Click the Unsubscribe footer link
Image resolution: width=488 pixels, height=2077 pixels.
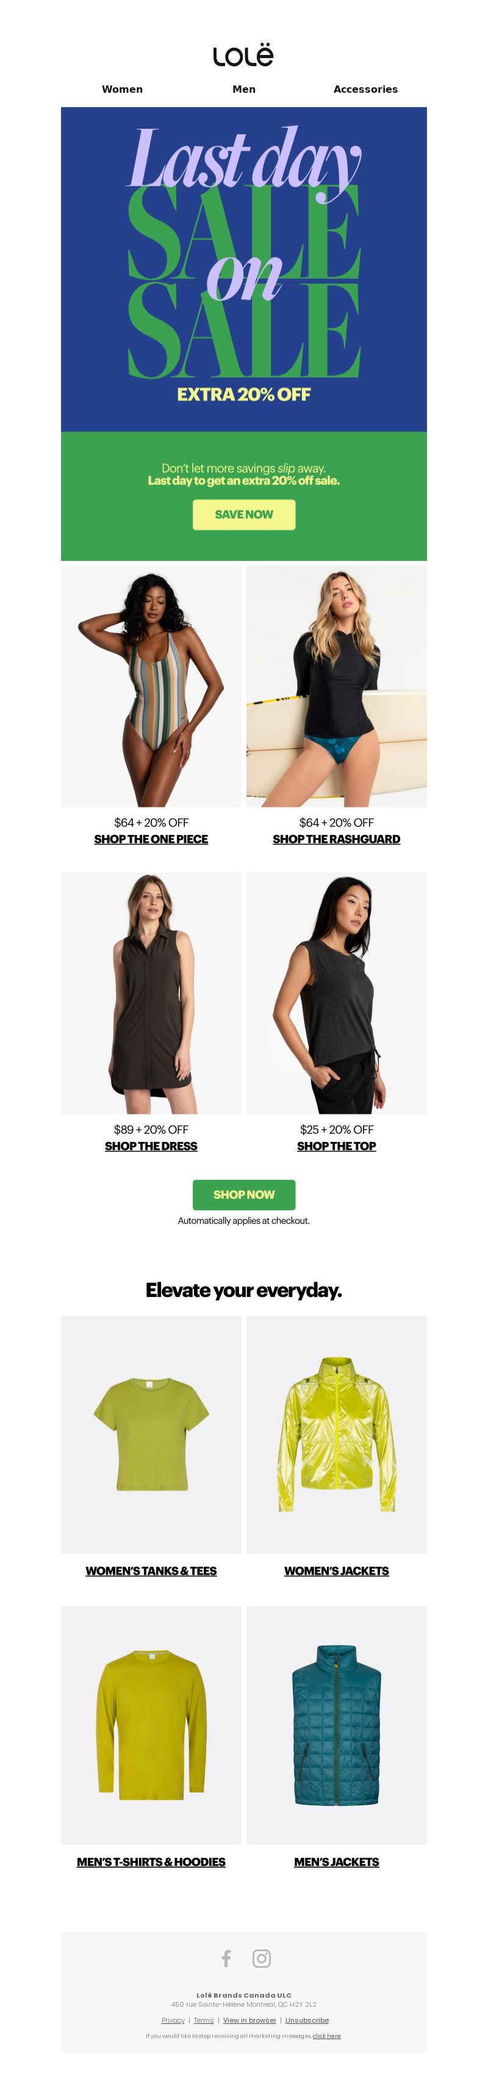pos(307,2020)
